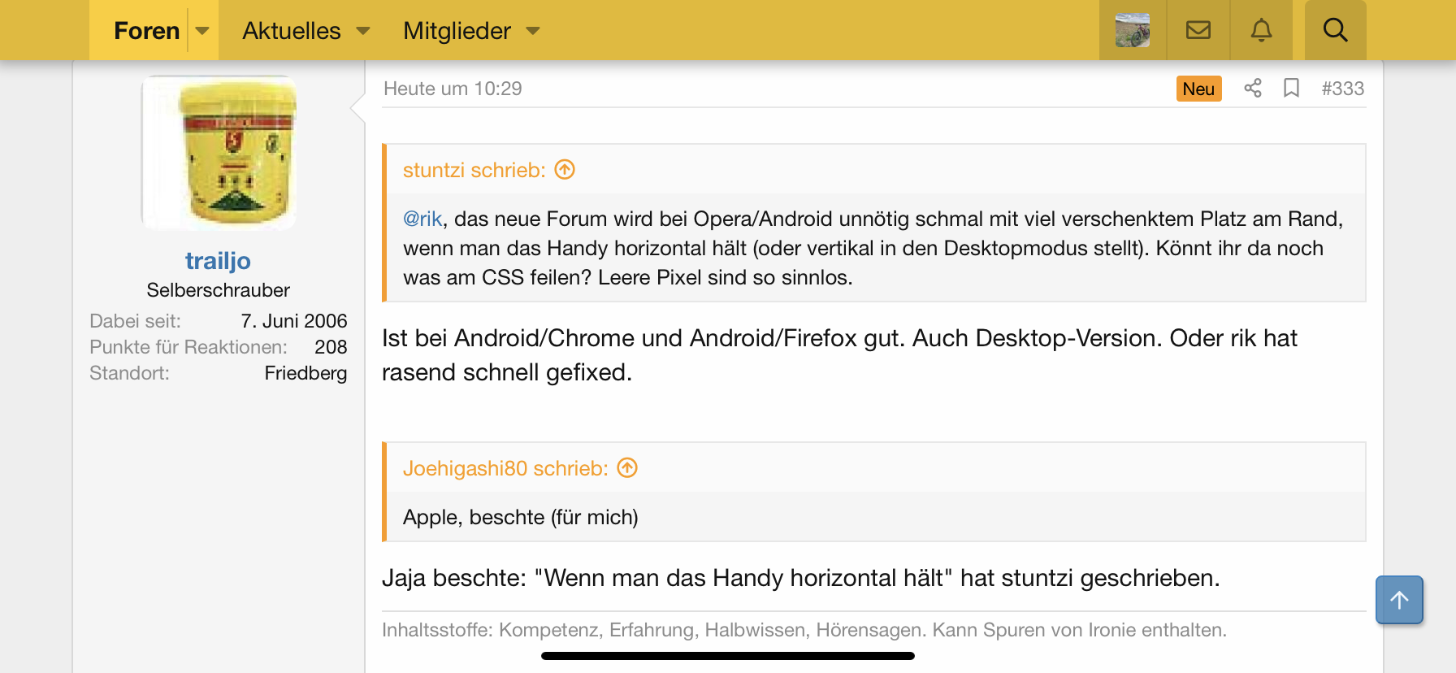Expand the Mitglieder dropdown menu
The image size is (1456, 673).
[533, 31]
